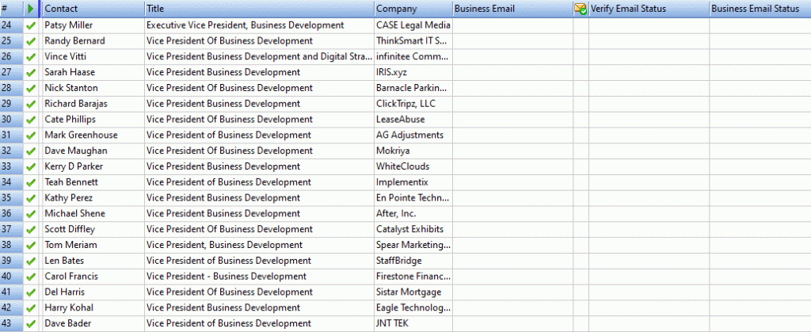
Task: Click the LeaseAbuse company cell
Action: (x=413, y=120)
